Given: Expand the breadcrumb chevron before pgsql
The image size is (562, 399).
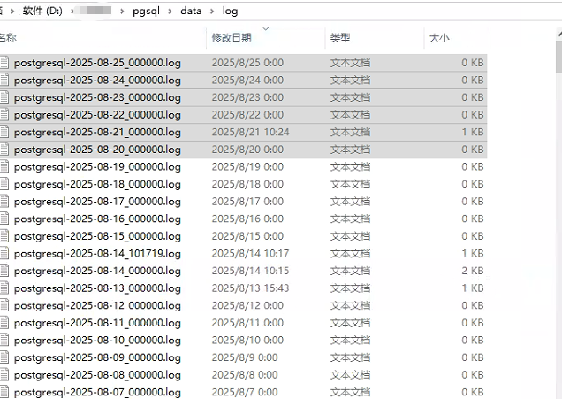Looking at the screenshot, I should 122,12.
